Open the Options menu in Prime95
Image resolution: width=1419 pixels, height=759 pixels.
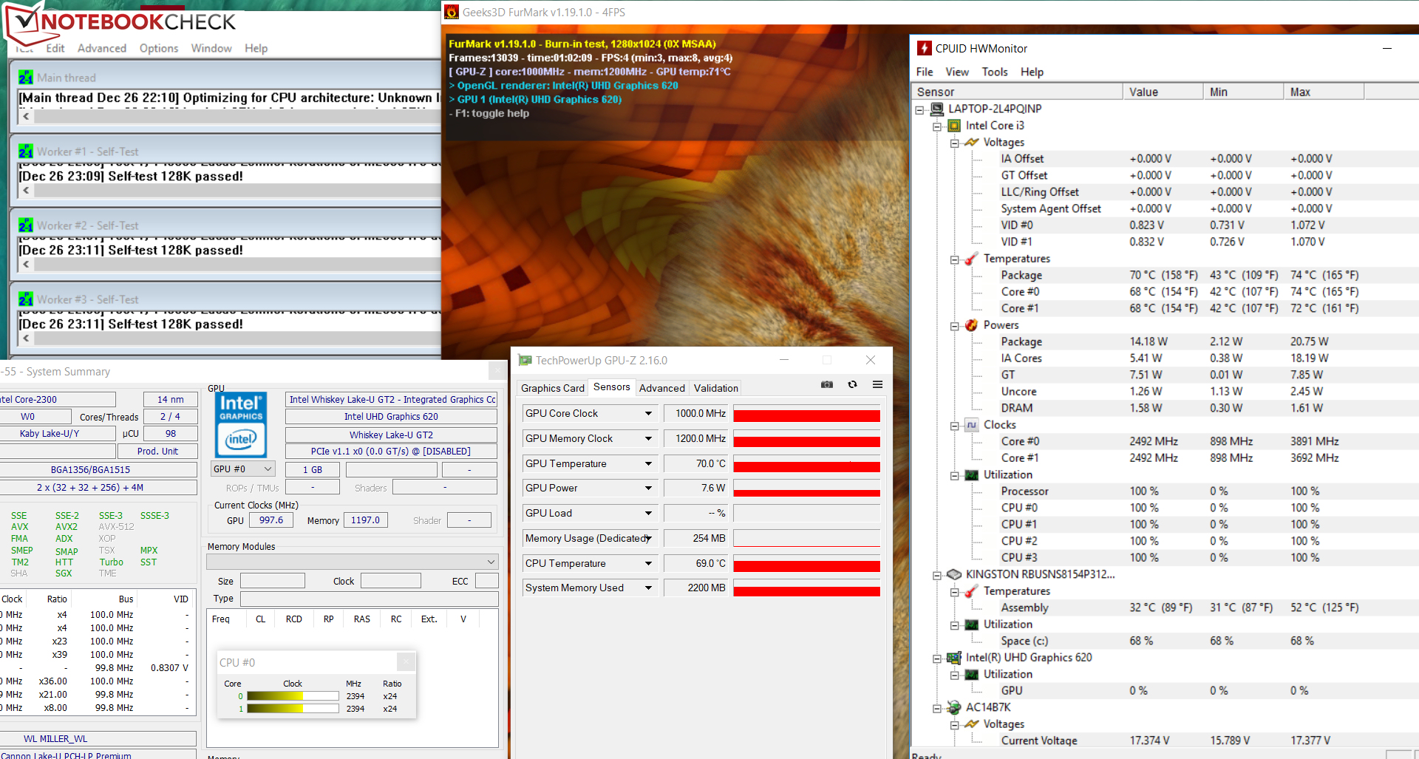(x=159, y=48)
